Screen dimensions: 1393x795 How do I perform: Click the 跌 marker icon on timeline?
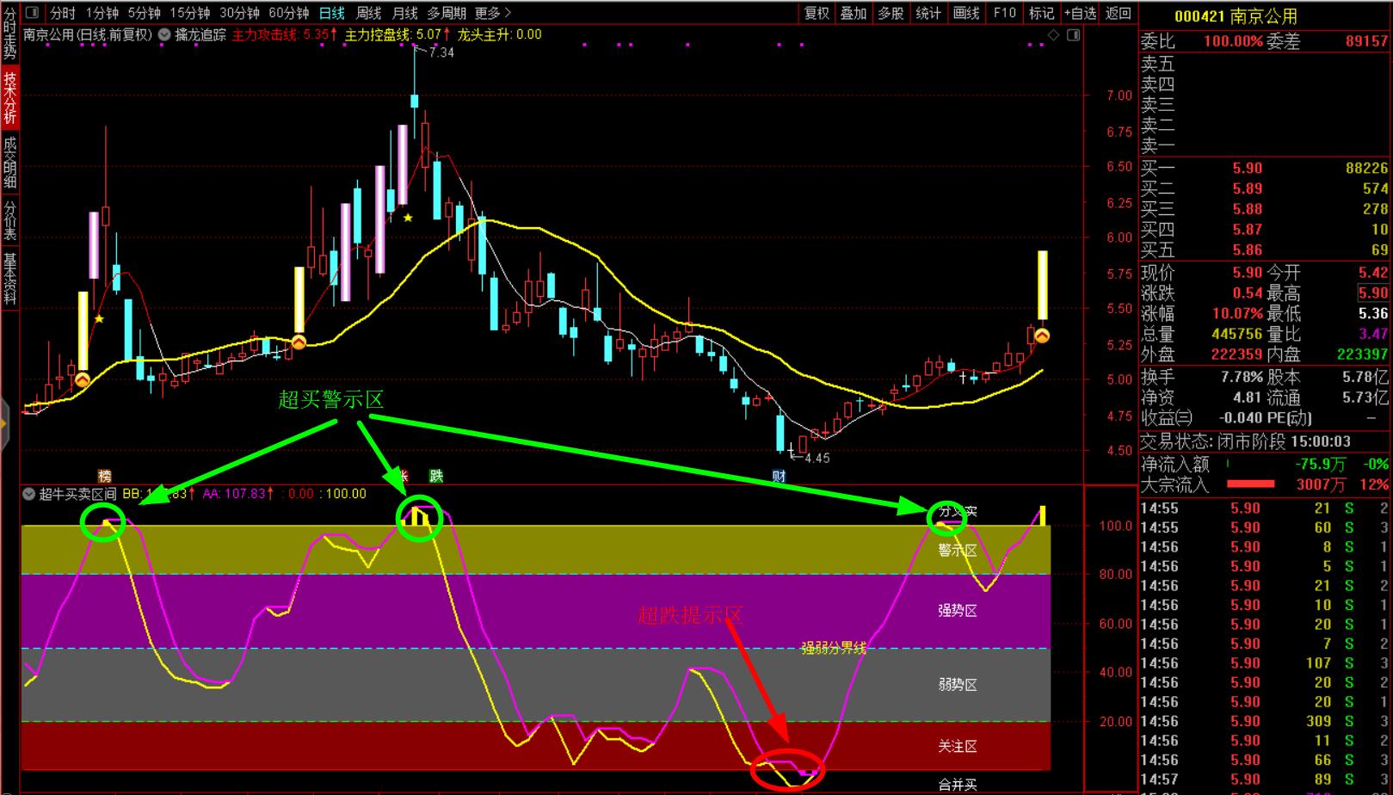(x=436, y=476)
